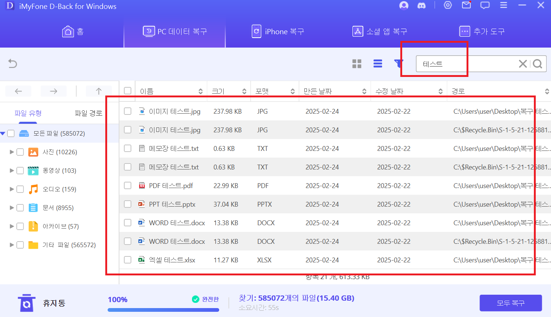Click the PDF 테스트.pdf file icon
Screen dimensions: 551x317
(x=142, y=185)
